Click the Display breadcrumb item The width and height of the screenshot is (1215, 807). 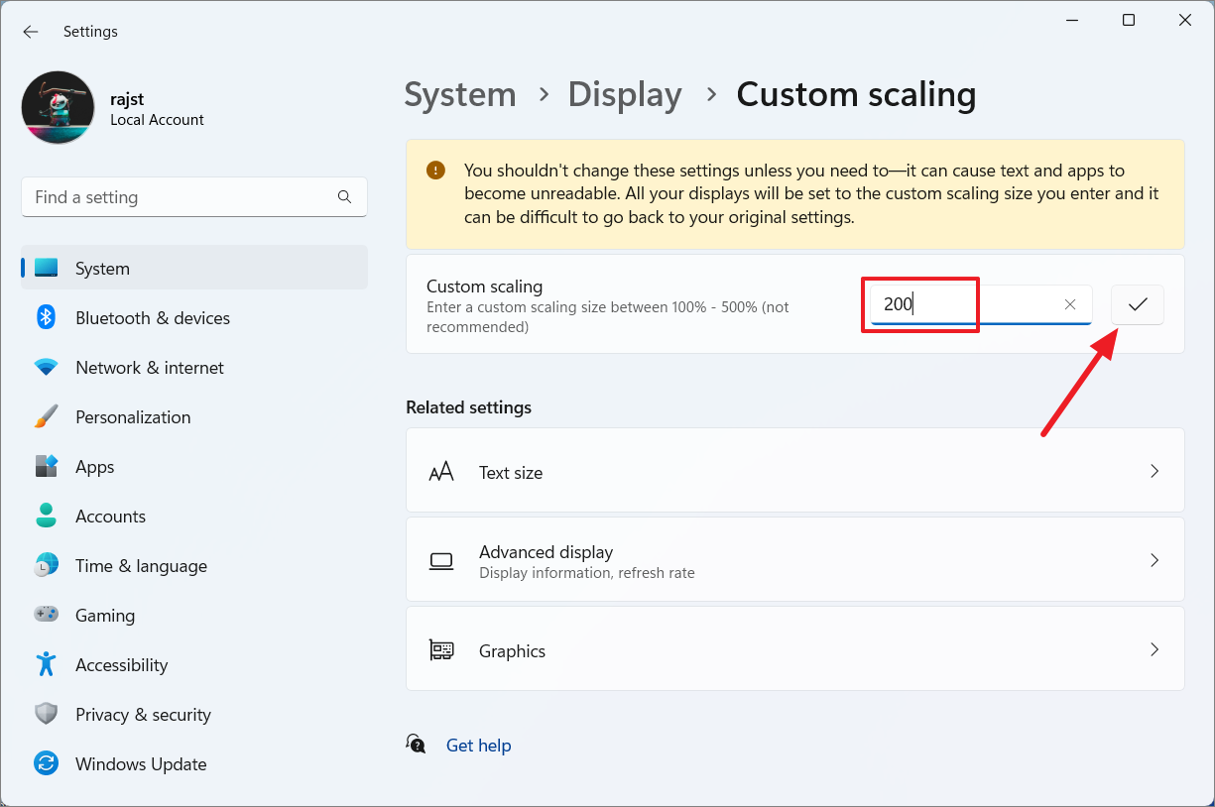[x=625, y=94]
